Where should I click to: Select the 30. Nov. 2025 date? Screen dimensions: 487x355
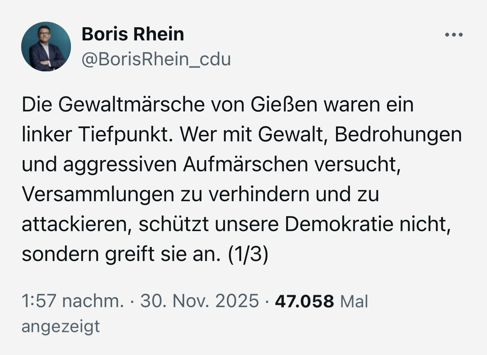(x=200, y=301)
